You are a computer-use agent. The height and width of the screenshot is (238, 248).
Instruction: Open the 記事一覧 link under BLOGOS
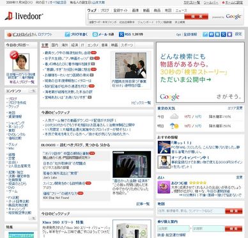pyautogui.click(x=143, y=204)
